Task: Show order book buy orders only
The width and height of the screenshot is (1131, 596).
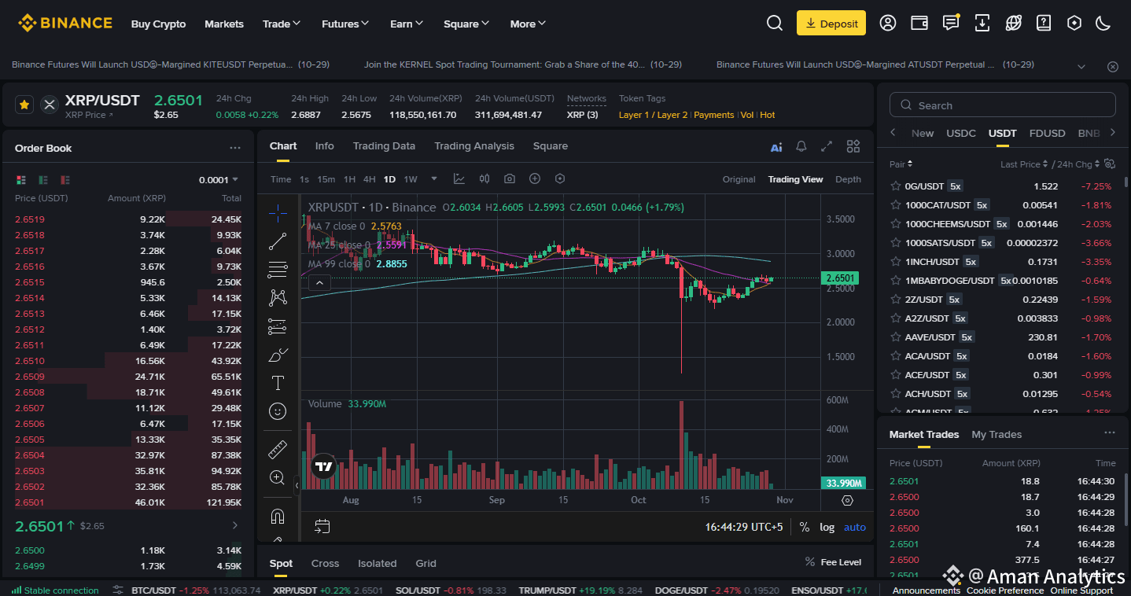Action: 43,180
